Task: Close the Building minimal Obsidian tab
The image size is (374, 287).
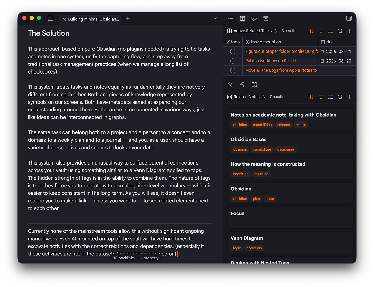Action: coord(64,19)
